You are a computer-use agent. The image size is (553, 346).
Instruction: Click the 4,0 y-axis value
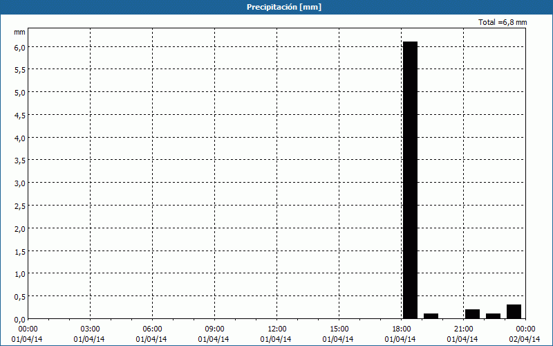coord(20,138)
